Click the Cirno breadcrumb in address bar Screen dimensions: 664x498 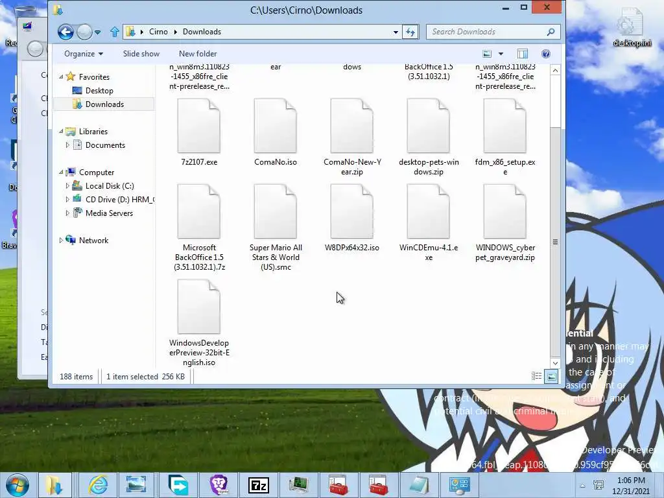(158, 32)
